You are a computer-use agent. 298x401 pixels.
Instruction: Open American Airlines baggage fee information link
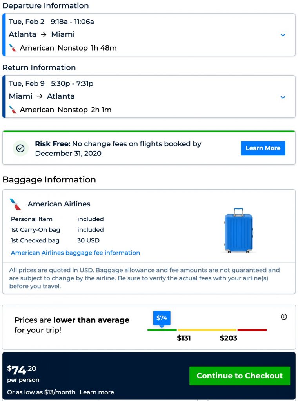tap(75, 253)
